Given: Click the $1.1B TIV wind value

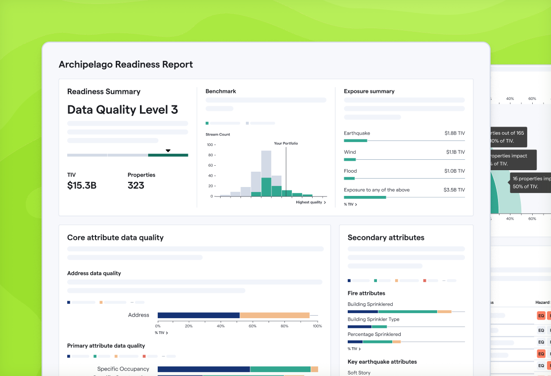Looking at the screenshot, I should [456, 152].
